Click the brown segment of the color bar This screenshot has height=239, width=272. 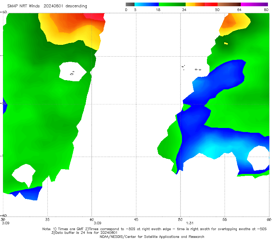click(x=229, y=4)
